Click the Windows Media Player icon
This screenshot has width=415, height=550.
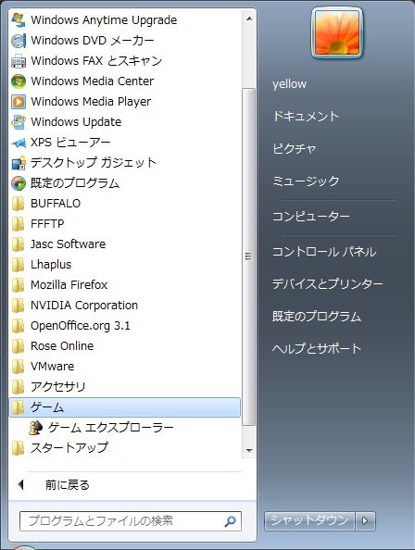19,102
